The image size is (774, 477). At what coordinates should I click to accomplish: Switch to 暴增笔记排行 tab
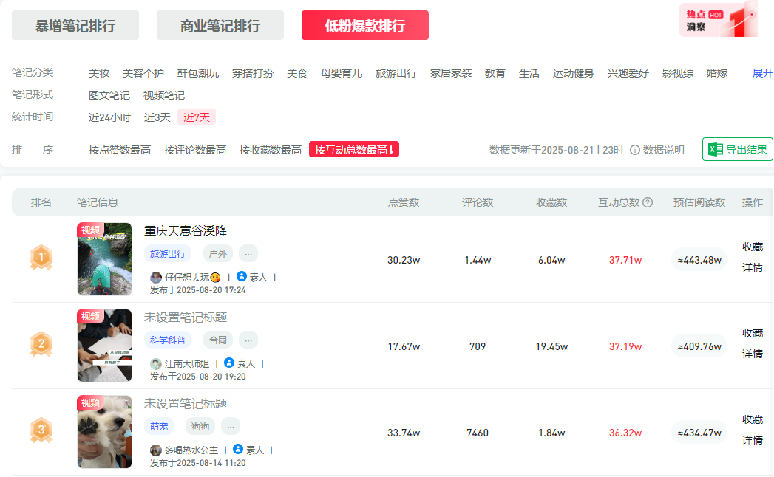tap(75, 26)
